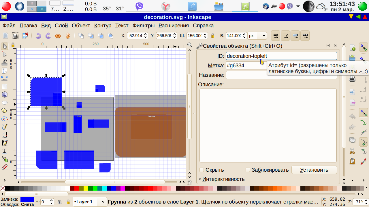Click the ID field with decoration-topleft

(281, 56)
